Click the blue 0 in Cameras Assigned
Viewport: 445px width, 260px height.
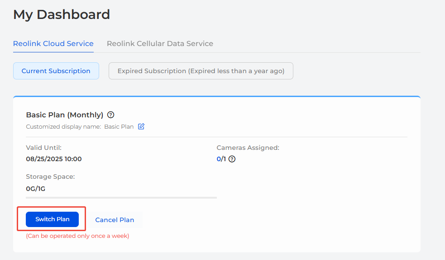click(x=219, y=159)
